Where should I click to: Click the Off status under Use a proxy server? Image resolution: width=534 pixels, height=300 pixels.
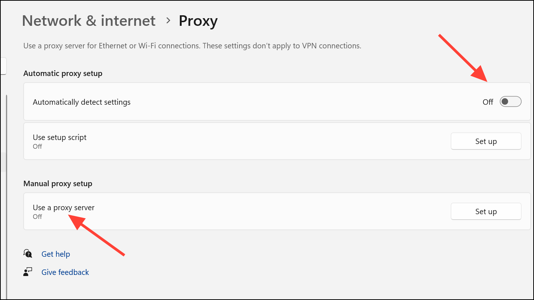37,217
